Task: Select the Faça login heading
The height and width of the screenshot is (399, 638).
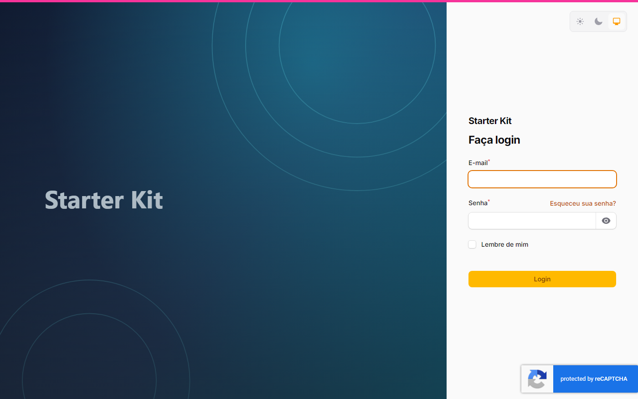Action: 494,140
